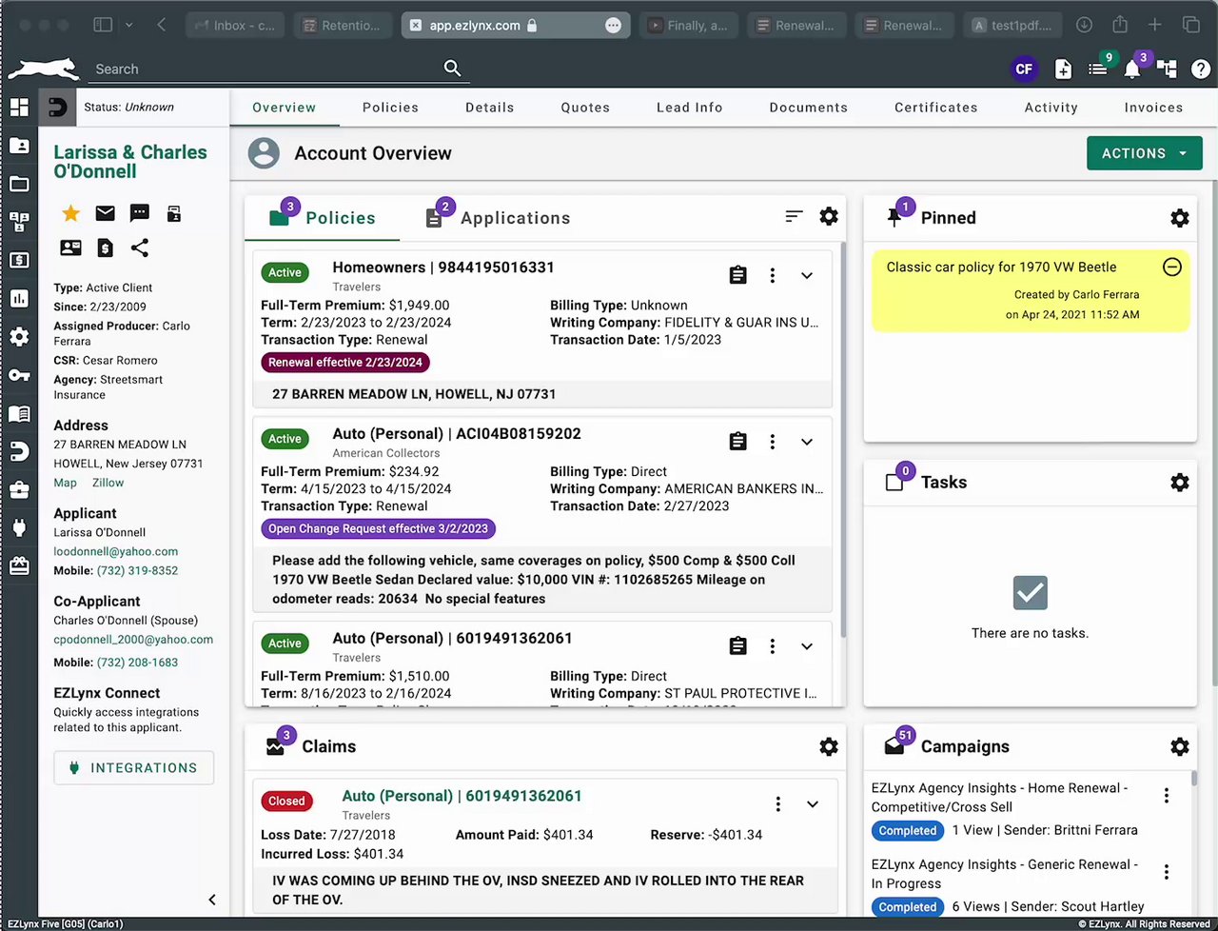Switch to the Applications panel tab
Viewport: 1218px width, 931px height.
coord(498,218)
